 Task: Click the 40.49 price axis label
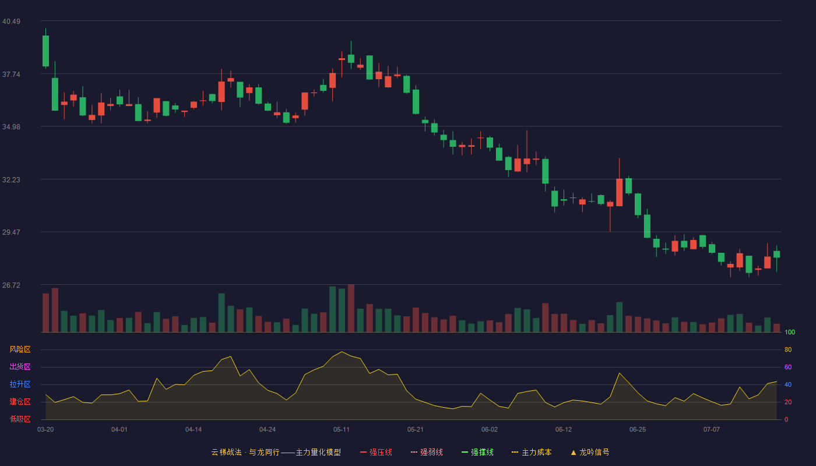pyautogui.click(x=11, y=22)
